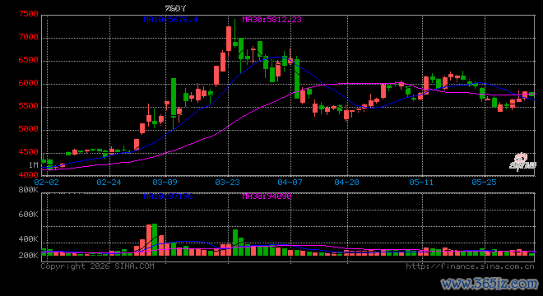Open the finance.sina.com.cn URL text
543x296 pixels.
(x=470, y=266)
